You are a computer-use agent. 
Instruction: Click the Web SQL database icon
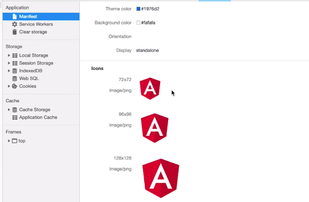(x=15, y=78)
